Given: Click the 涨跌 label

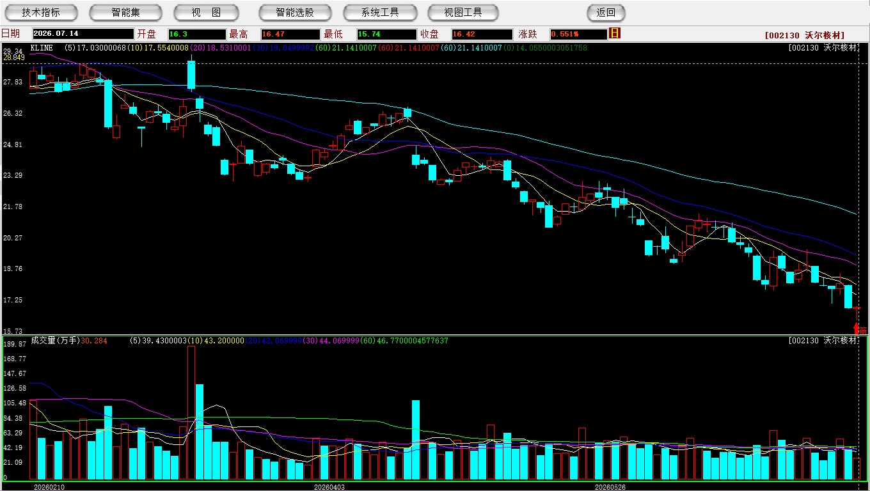Looking at the screenshot, I should 527,34.
